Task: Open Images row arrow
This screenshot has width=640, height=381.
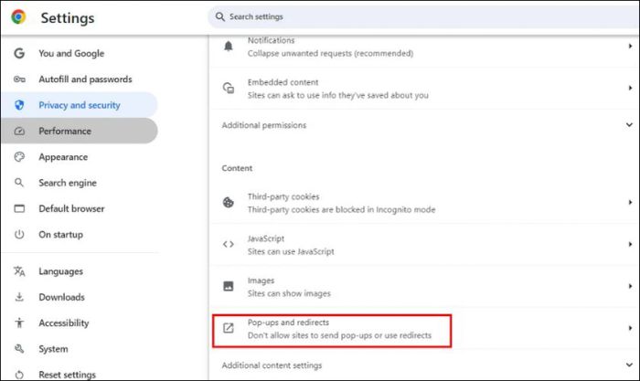Action: coord(630,286)
